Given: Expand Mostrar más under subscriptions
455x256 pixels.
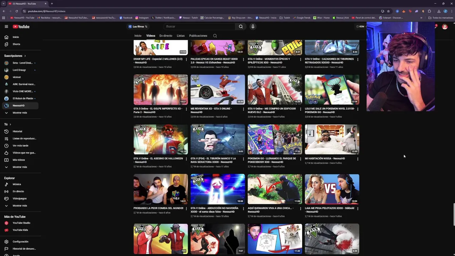Looking at the screenshot, I should (21, 113).
